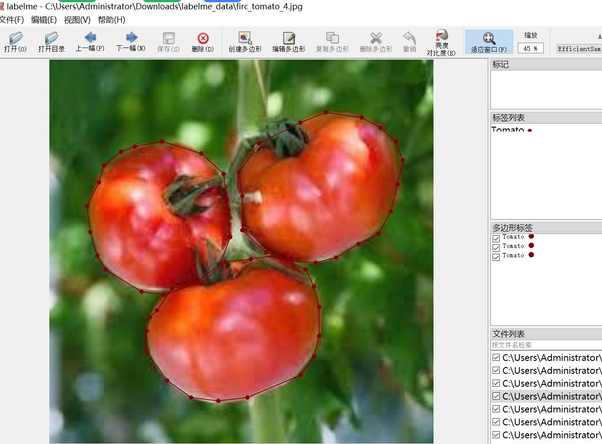Open the 帮助(H) menu
602x444 pixels.
111,20
